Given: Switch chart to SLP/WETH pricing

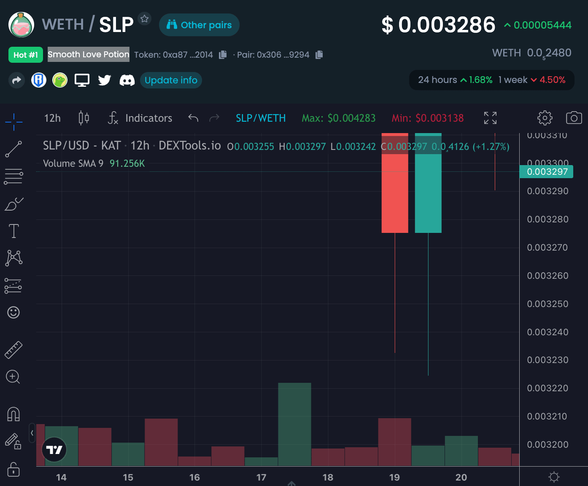Looking at the screenshot, I should click(261, 118).
